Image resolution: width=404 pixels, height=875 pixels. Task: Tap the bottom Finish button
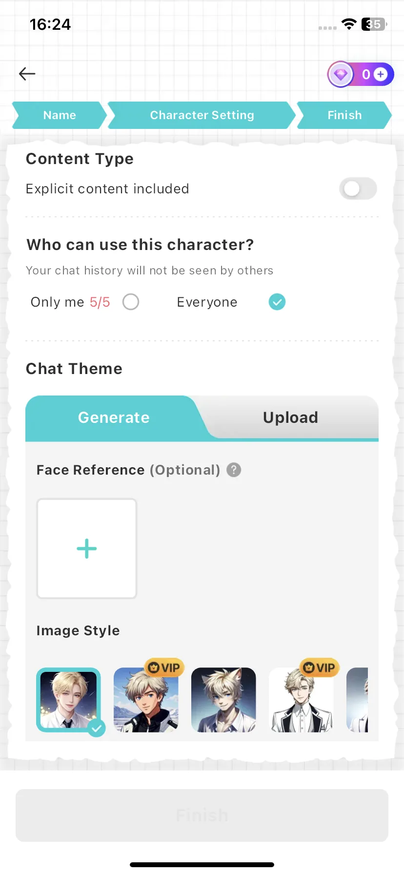[x=202, y=815]
